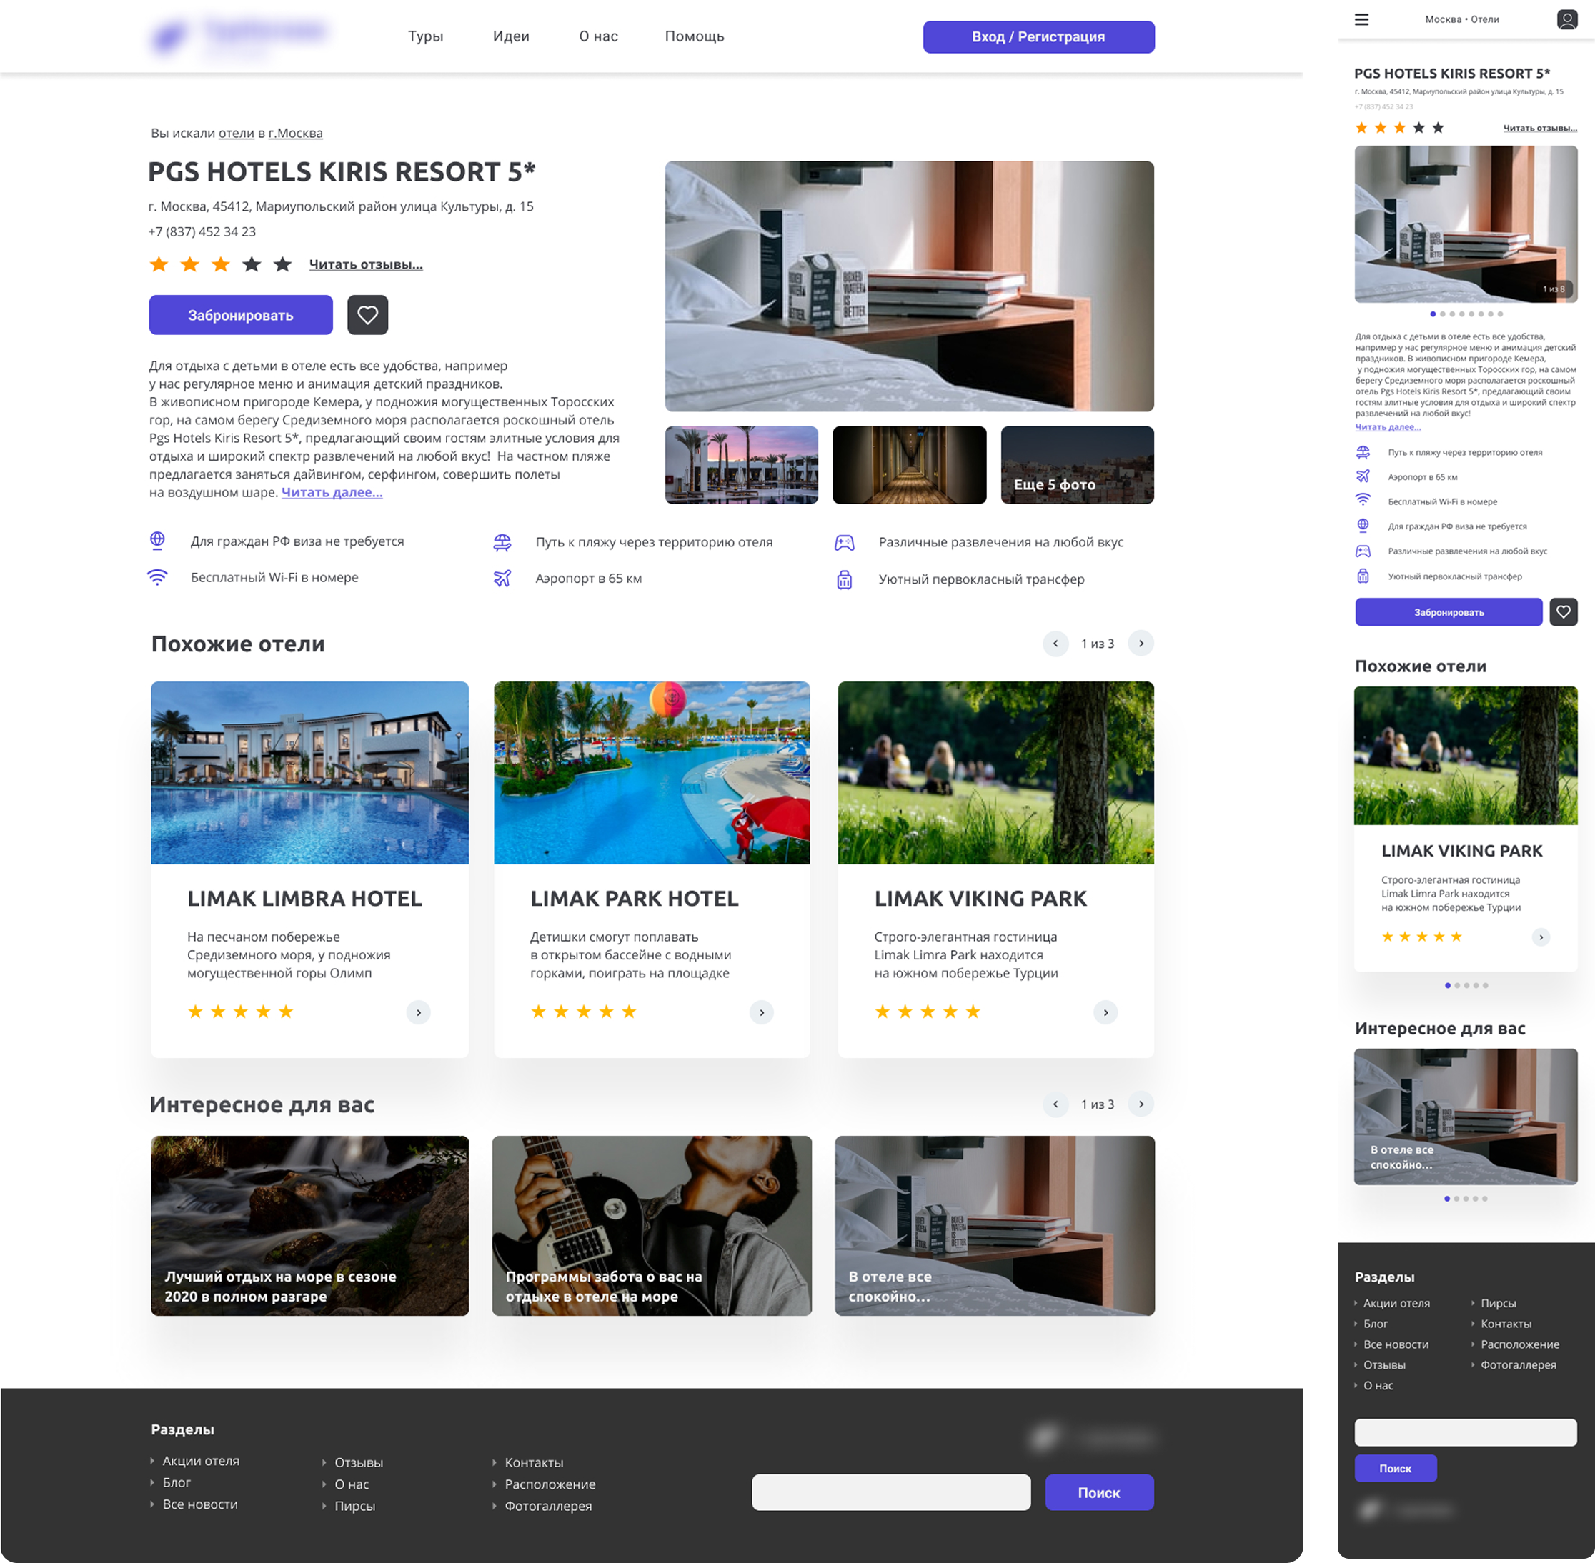Open Программы забота о вас article card
Image resolution: width=1595 pixels, height=1563 pixels.
[x=652, y=1226]
